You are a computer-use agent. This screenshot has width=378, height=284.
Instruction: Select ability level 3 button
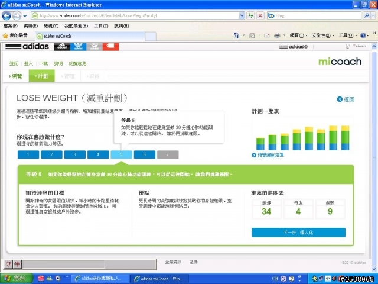point(75,154)
